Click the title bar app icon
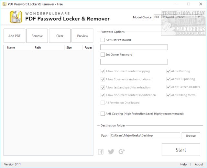The width and height of the screenshot is (207, 168). [4, 4]
